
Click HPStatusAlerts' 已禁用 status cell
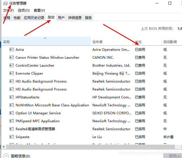[x=140, y=97]
